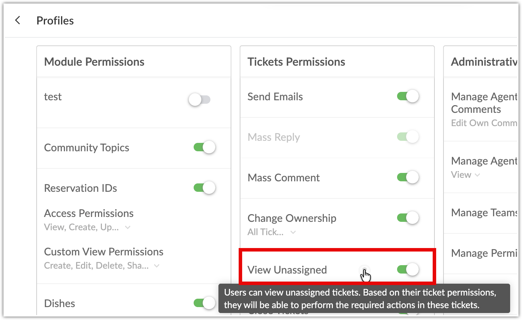The image size is (522, 320).
Task: Disable the Reservation IDs module switch
Action: (x=204, y=188)
